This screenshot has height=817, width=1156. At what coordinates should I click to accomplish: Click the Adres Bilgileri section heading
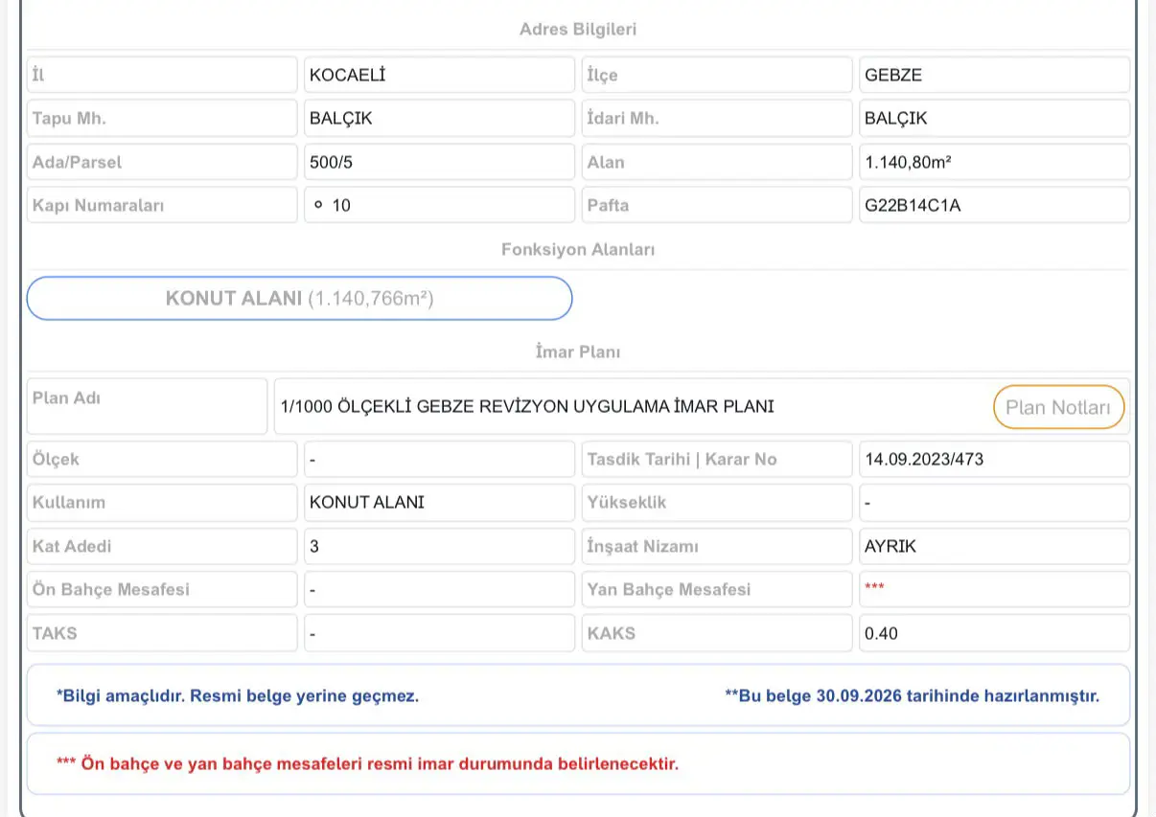(x=578, y=30)
